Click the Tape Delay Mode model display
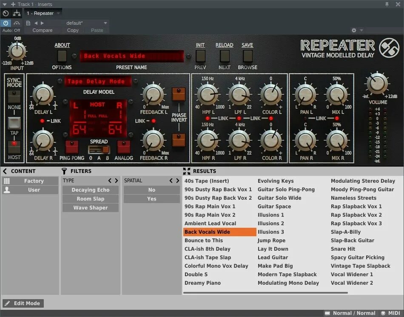This screenshot has height=317, width=404. coord(98,81)
